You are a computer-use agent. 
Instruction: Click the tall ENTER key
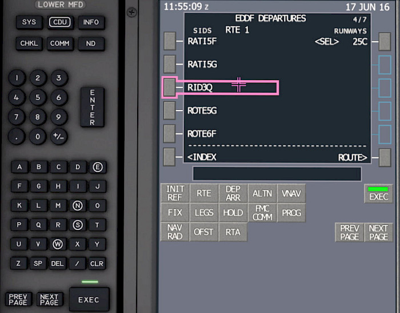93,108
